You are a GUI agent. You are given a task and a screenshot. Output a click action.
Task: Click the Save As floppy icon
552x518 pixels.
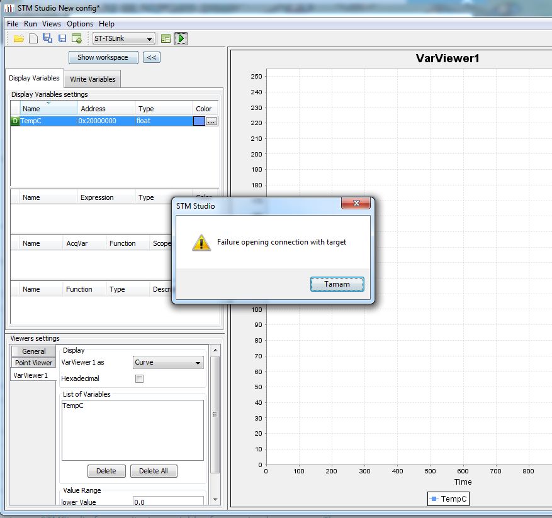pyautogui.click(x=48, y=38)
